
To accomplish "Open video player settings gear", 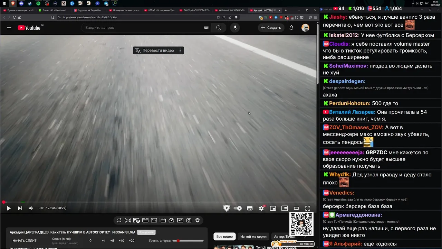I will coord(261,208).
